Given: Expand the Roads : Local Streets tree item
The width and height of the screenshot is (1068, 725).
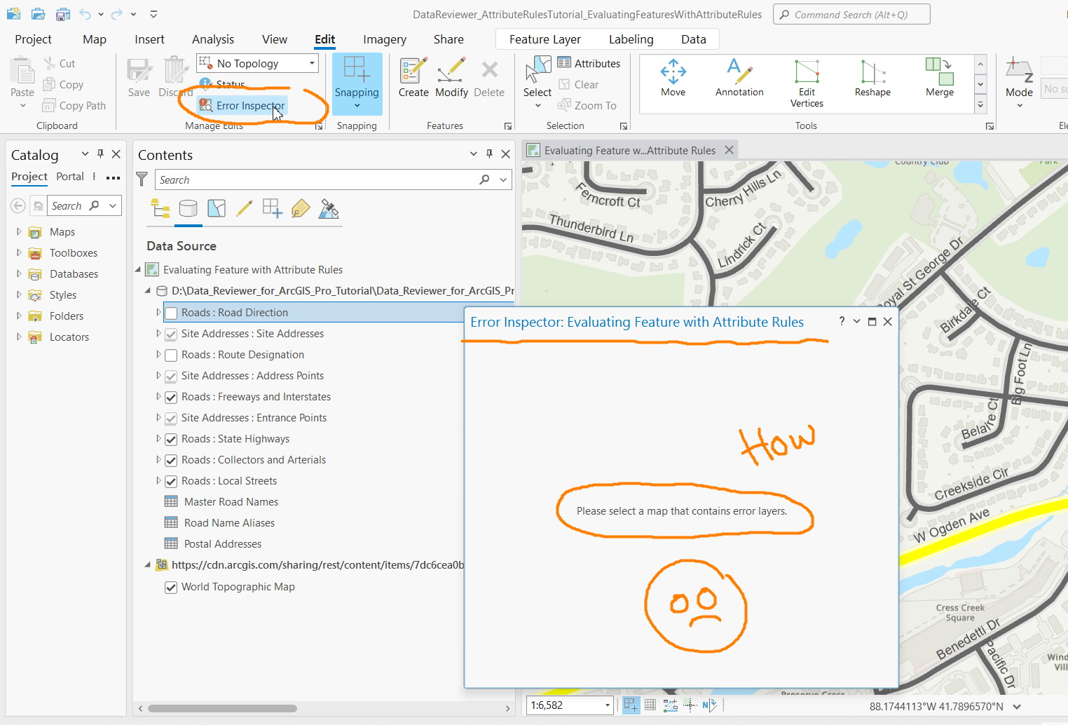Looking at the screenshot, I should [x=158, y=481].
